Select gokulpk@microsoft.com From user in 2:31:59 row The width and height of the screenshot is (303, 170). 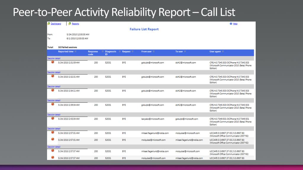coord(152,63)
